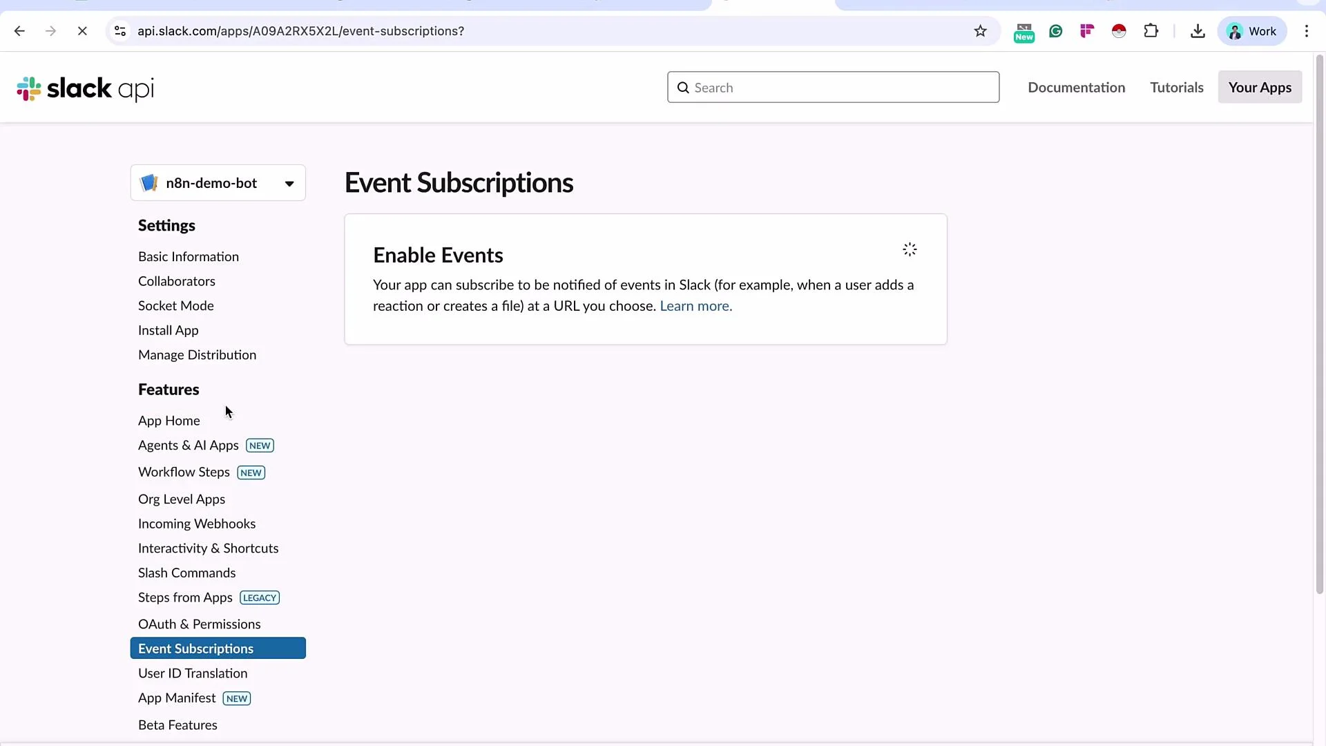The image size is (1326, 746).
Task: Open the Grammarly extension icon
Action: (1055, 31)
